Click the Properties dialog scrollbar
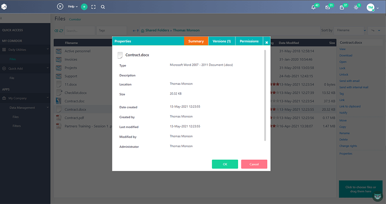The height and width of the screenshot is (204, 386). tap(265, 95)
